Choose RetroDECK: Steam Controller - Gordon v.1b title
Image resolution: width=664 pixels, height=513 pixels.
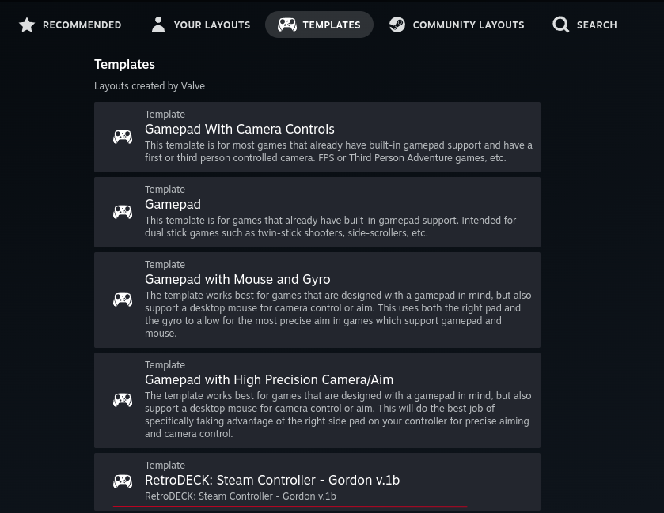coord(271,480)
